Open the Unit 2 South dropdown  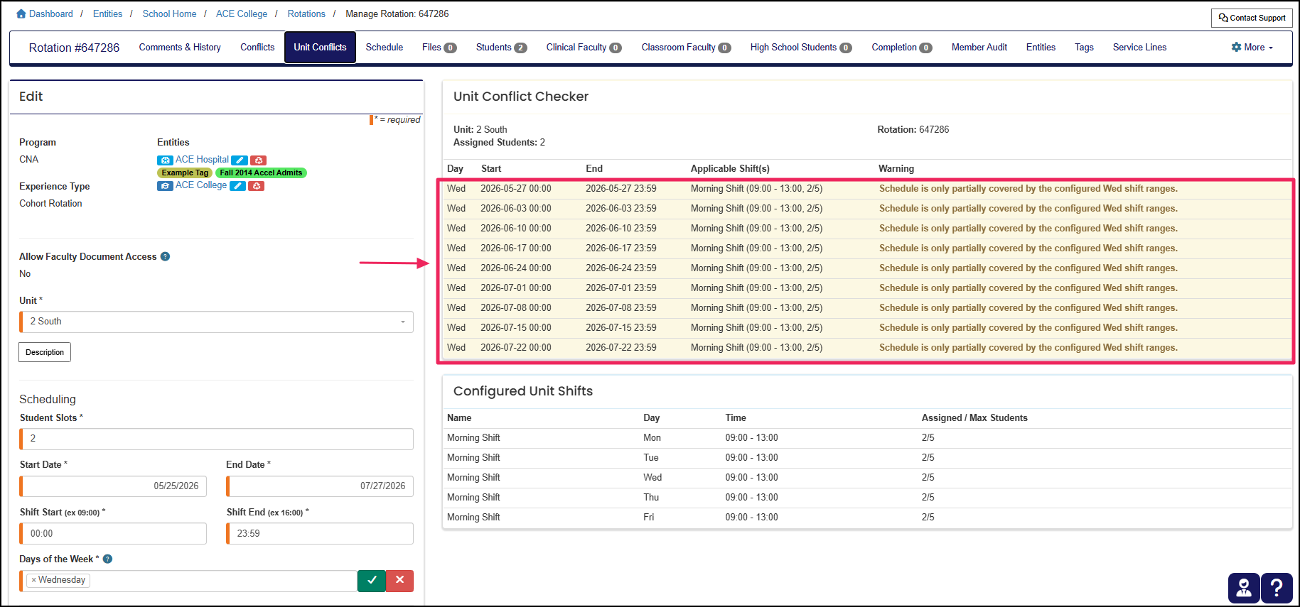point(216,322)
